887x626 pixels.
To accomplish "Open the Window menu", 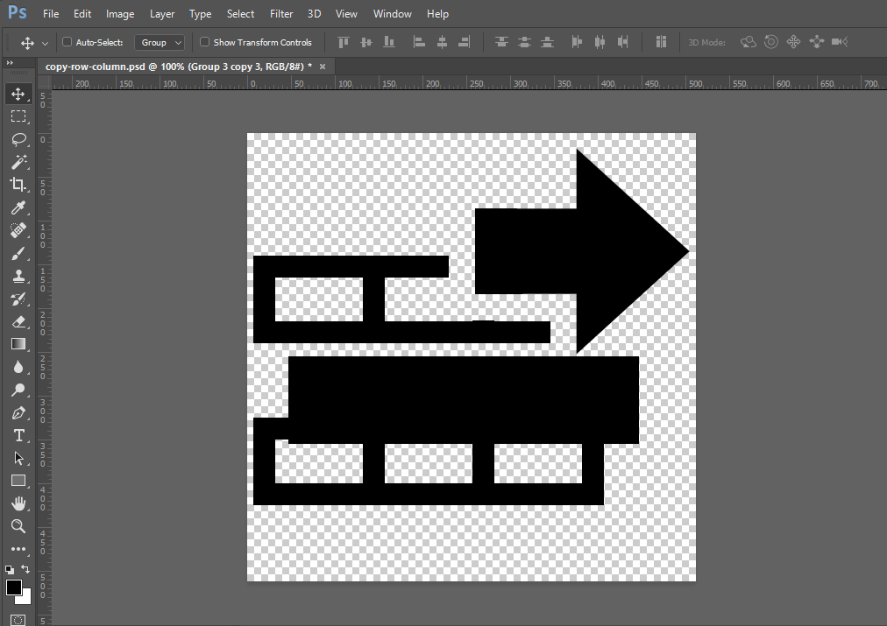I will point(392,13).
